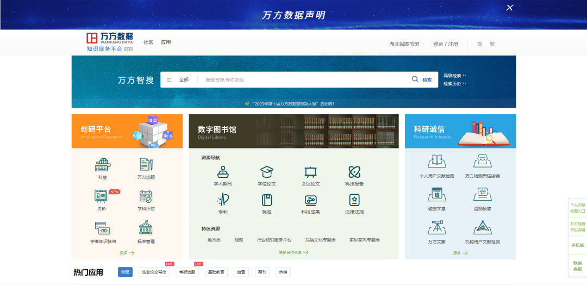
Task: Click the 科研诚信 blue banner
Action: [460, 131]
